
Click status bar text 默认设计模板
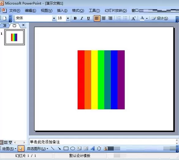tap(80, 156)
